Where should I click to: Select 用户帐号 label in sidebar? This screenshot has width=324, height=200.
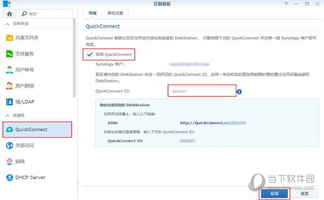(x=25, y=70)
